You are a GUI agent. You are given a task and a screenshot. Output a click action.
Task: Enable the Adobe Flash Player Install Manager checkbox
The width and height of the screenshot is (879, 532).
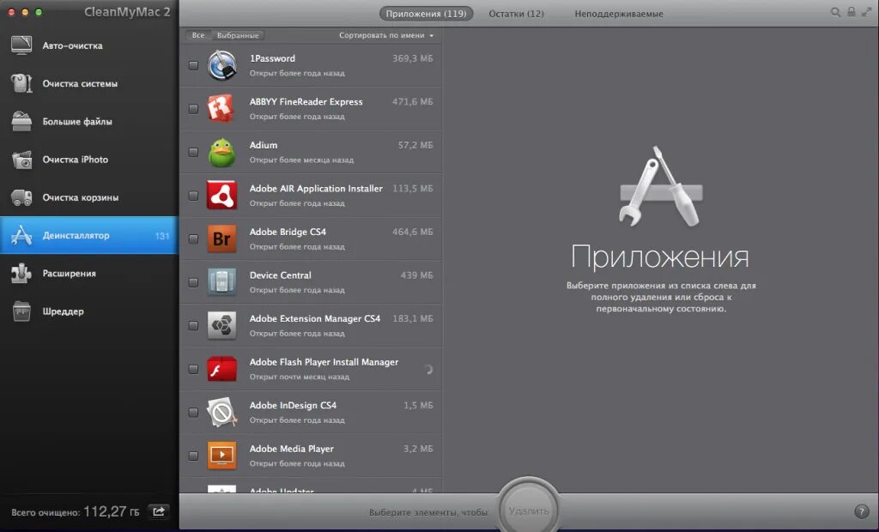193,369
